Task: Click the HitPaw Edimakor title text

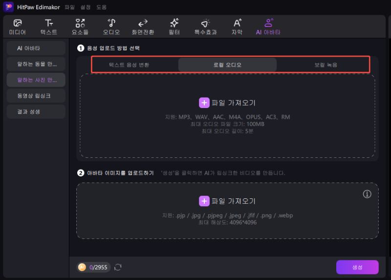Action: pyautogui.click(x=39, y=7)
